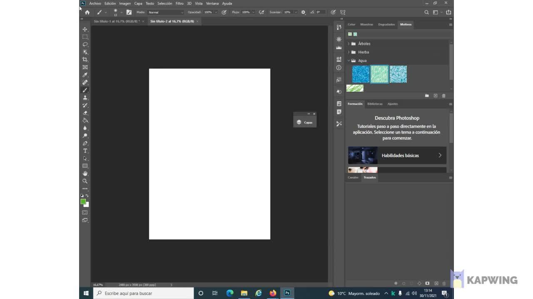Pick the Eyedropper tool
Screen dimensions: 533x299
(85, 75)
